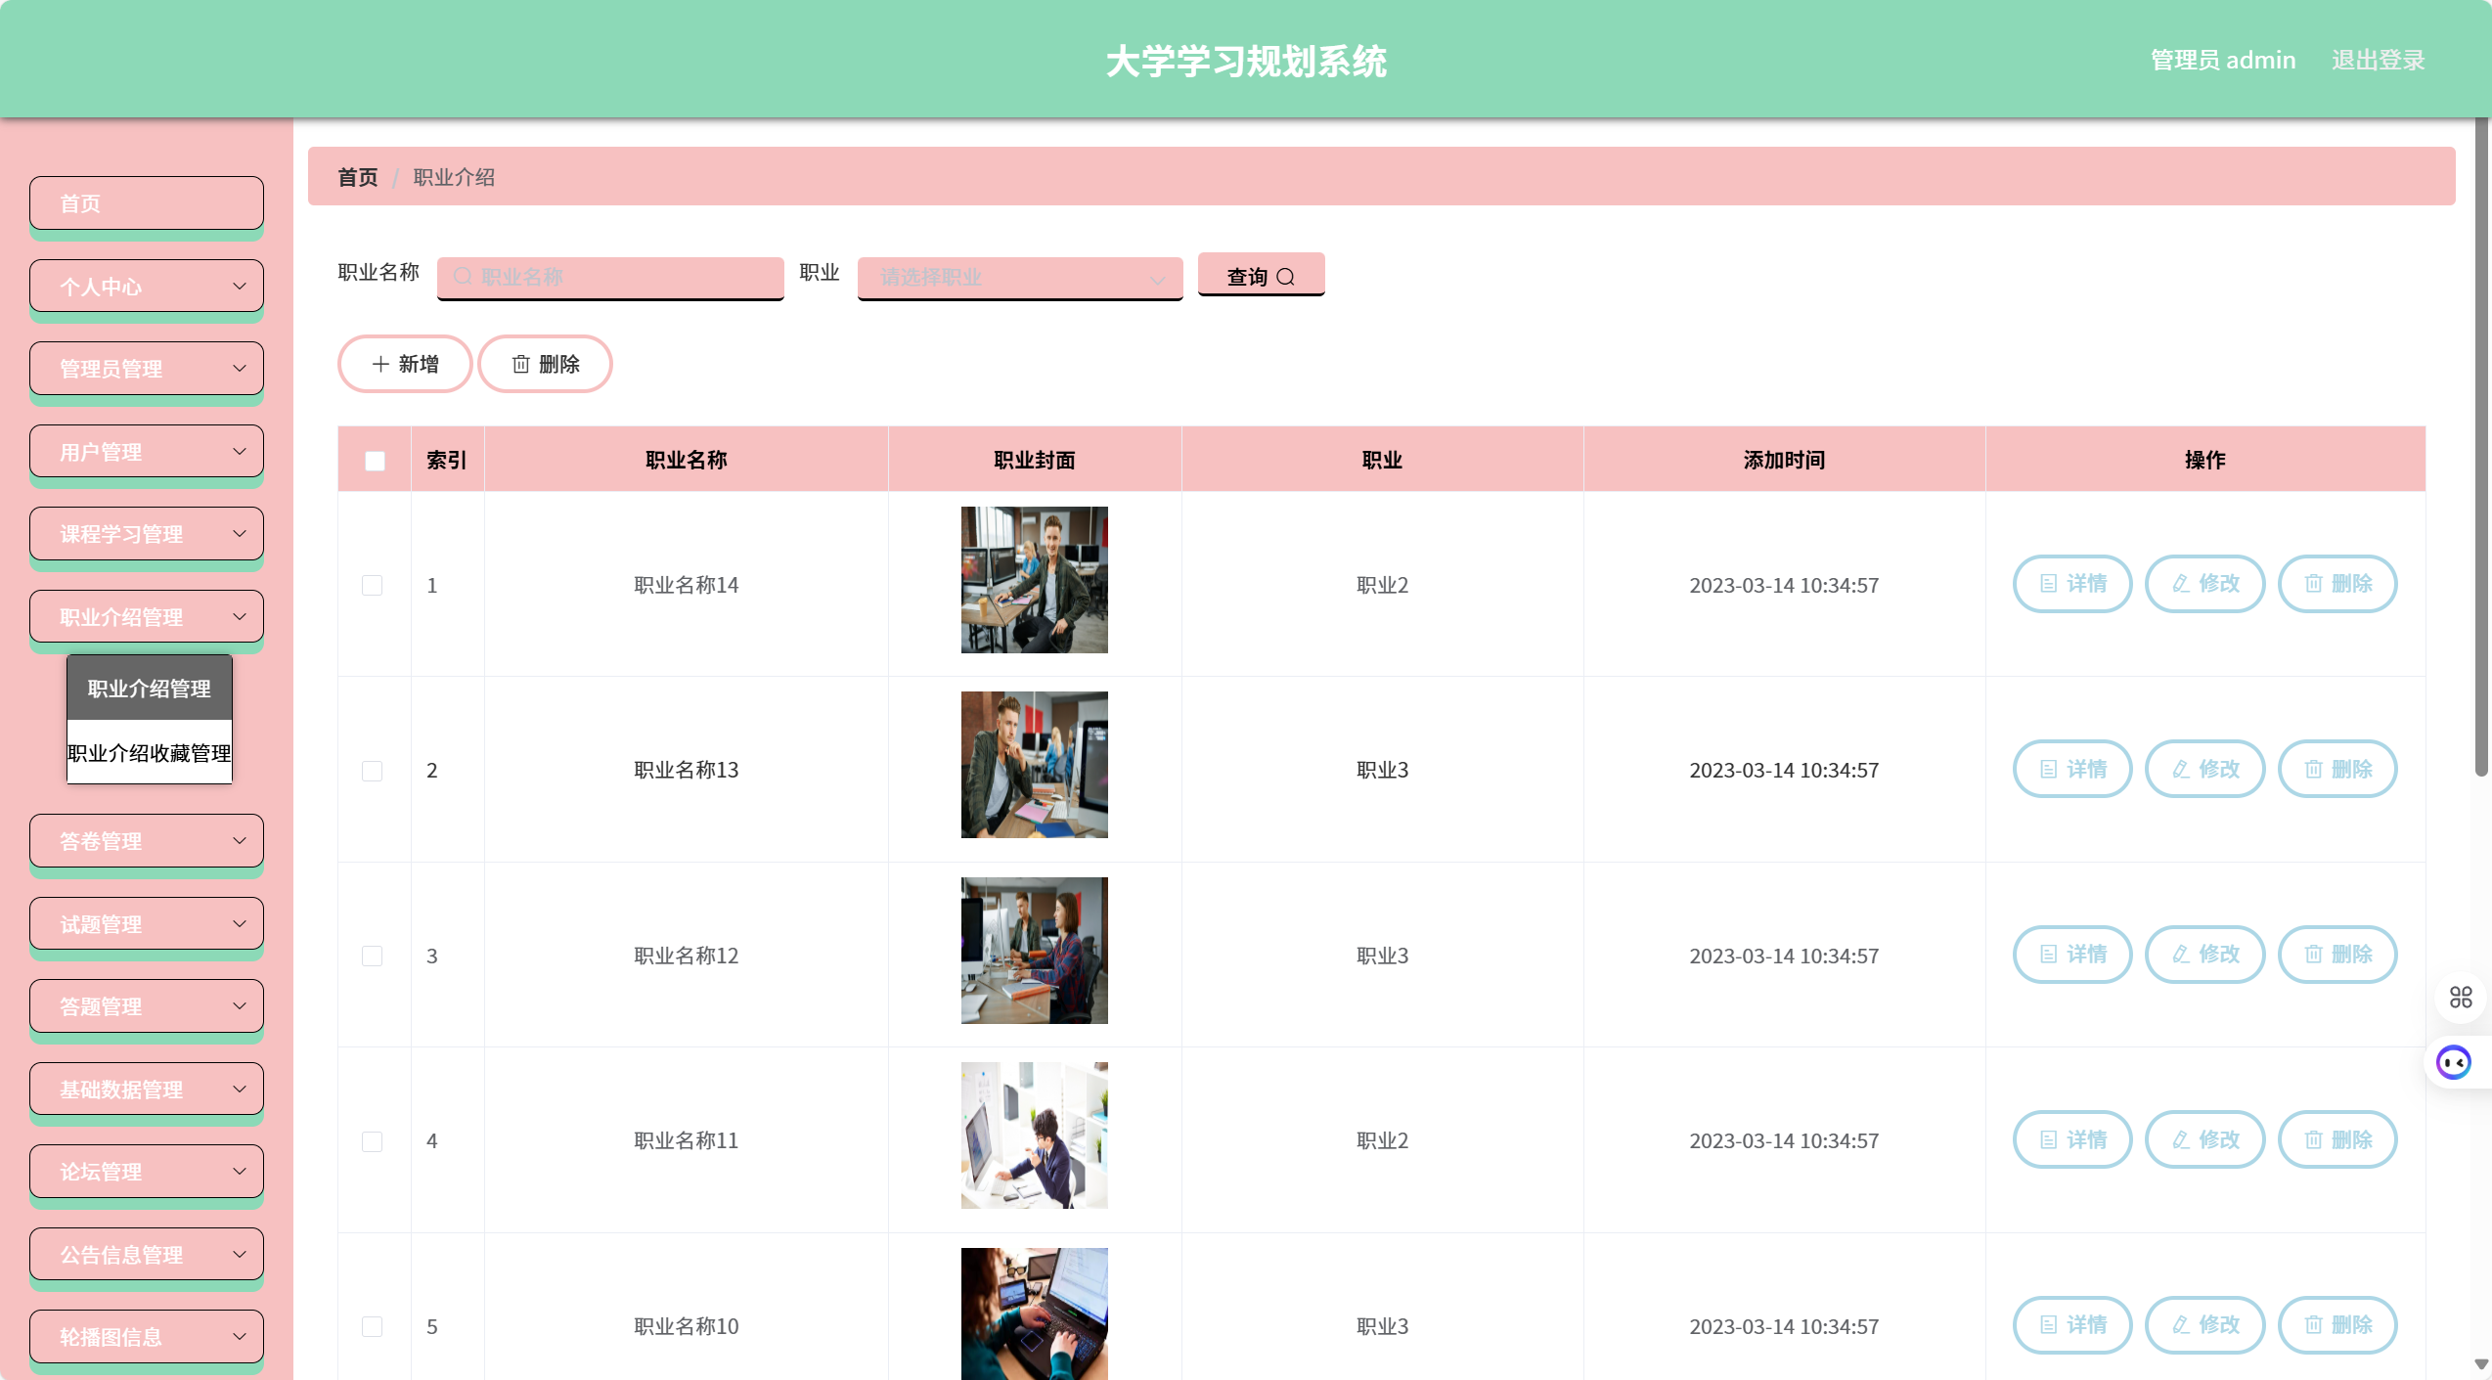Select 首页 in the sidebar
Screen dimensions: 2492x1380
point(147,203)
